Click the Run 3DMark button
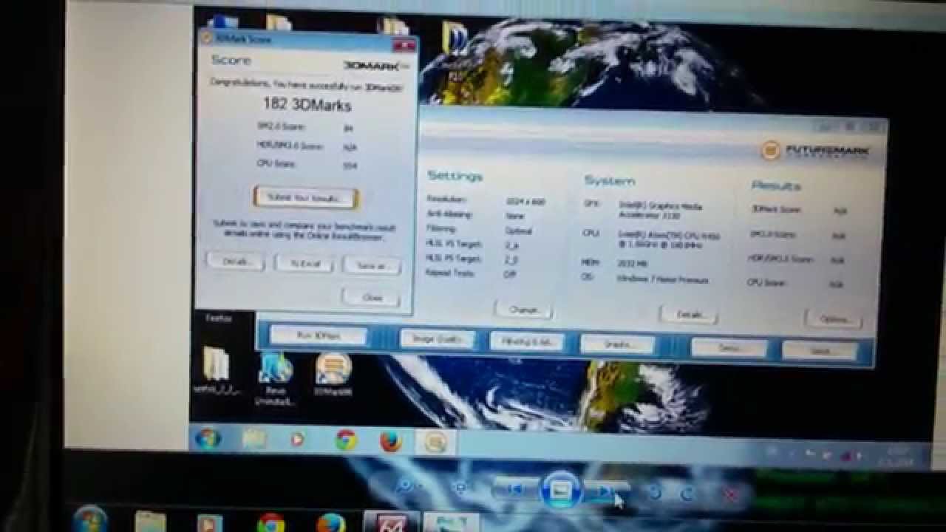The image size is (946, 532). coord(319,335)
